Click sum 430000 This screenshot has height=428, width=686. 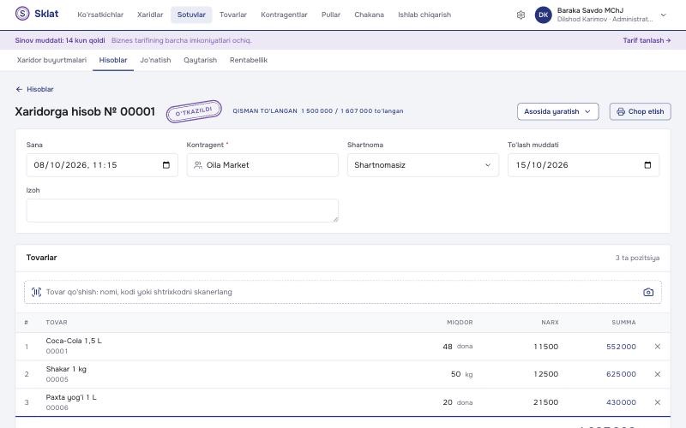tap(621, 402)
